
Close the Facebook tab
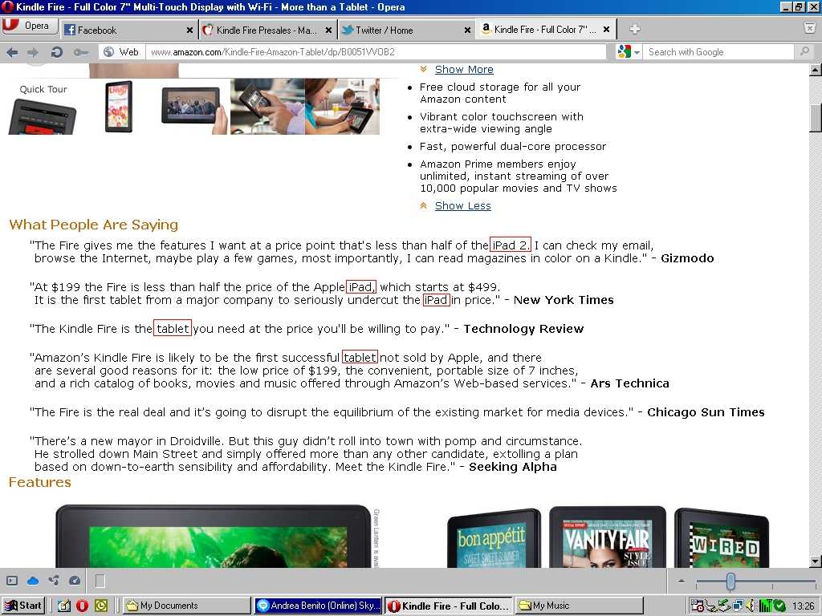189,30
